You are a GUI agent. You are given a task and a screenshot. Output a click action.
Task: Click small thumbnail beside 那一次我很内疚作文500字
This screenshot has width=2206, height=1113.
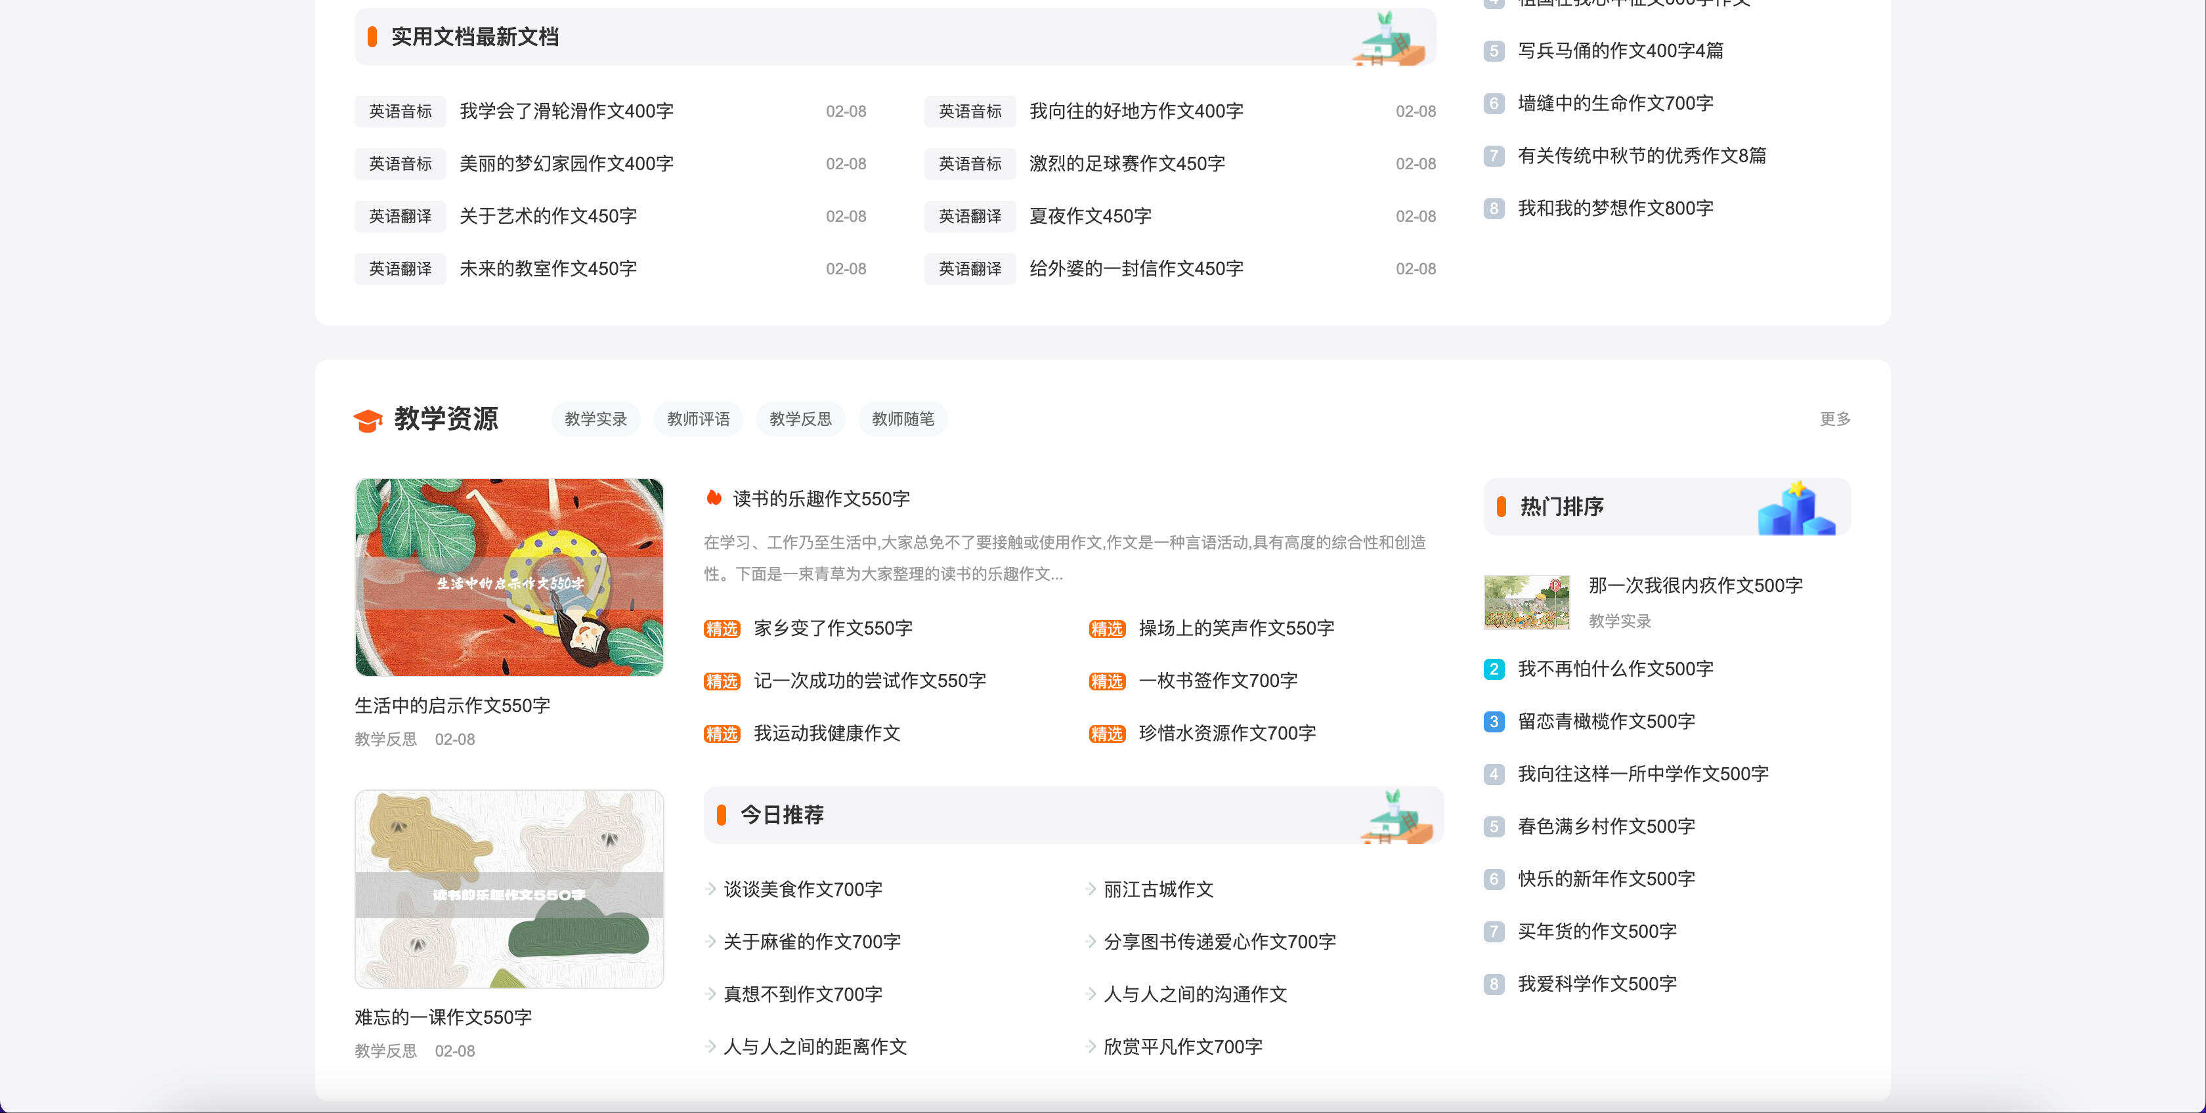[x=1526, y=602]
